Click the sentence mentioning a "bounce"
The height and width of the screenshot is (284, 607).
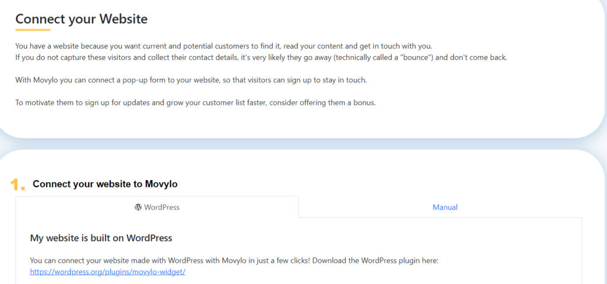click(x=261, y=58)
